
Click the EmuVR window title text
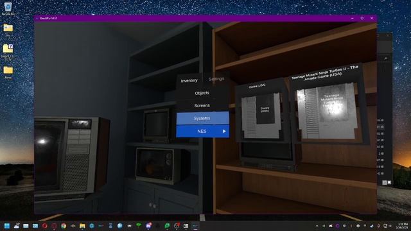click(49, 19)
